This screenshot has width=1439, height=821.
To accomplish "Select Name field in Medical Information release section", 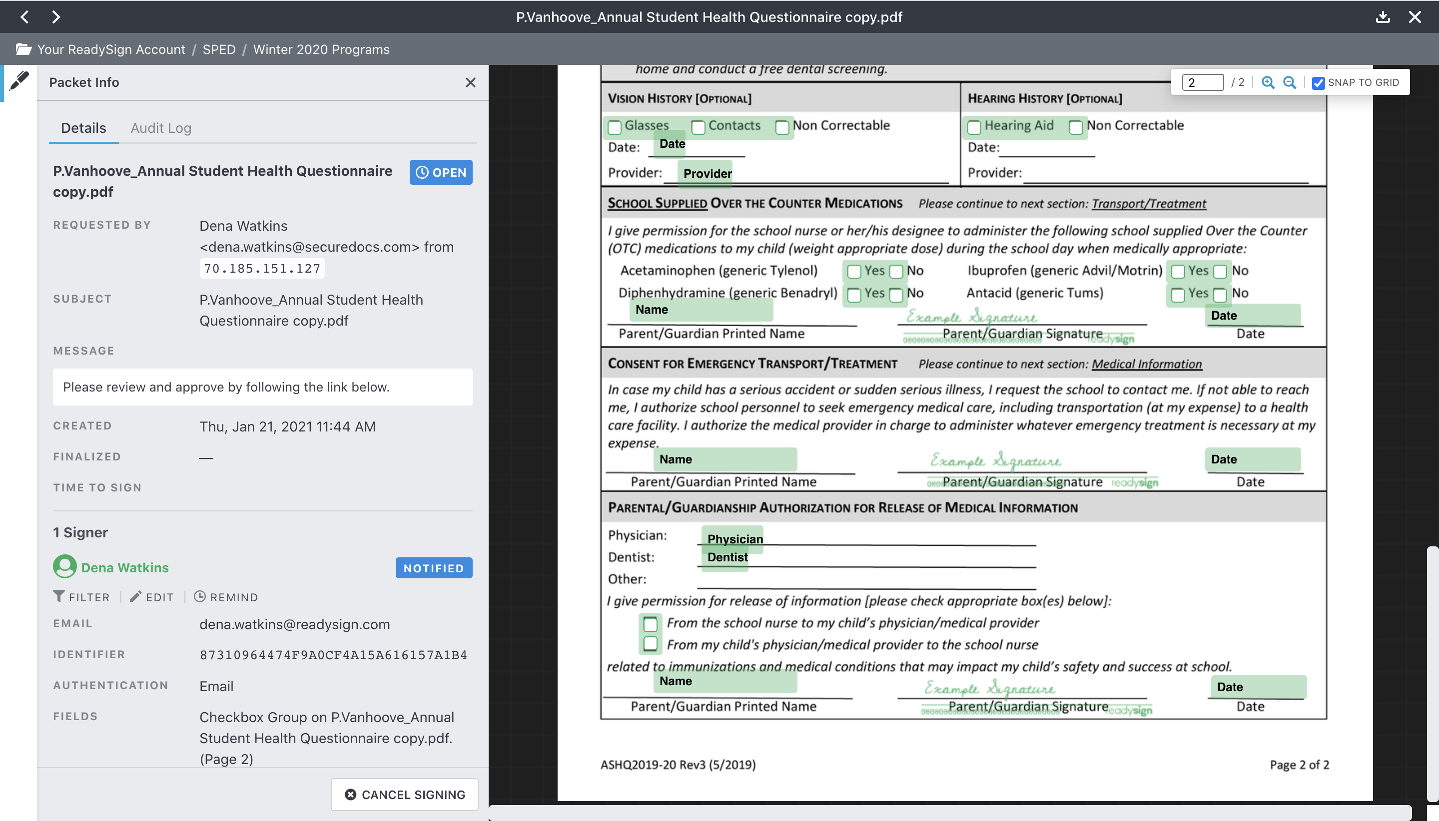I will click(x=725, y=681).
